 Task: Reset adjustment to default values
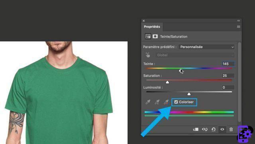pos(214,129)
